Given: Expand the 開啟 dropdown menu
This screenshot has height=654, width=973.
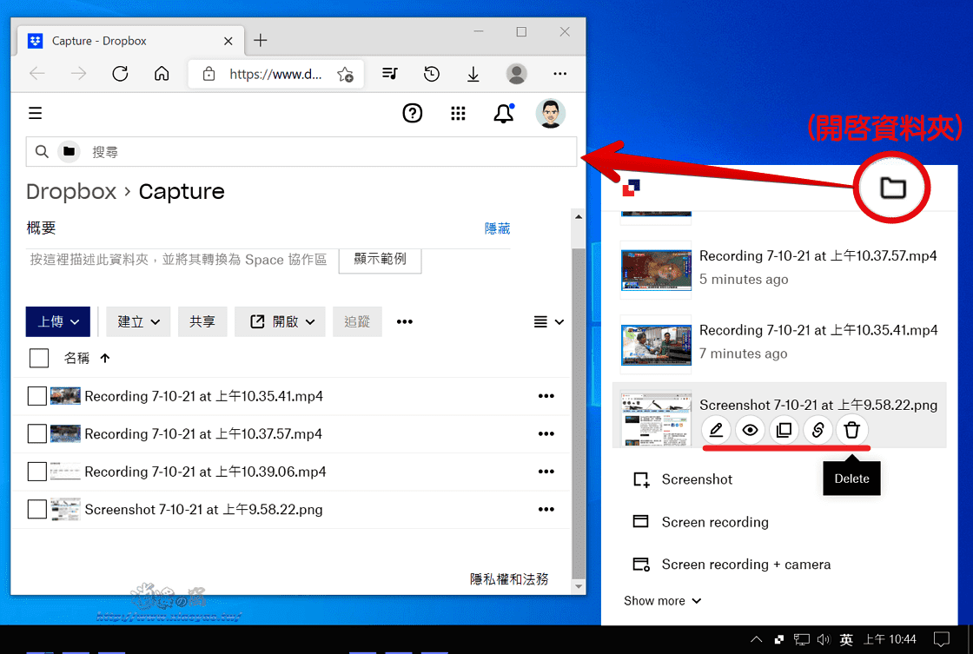Looking at the screenshot, I should (x=280, y=321).
